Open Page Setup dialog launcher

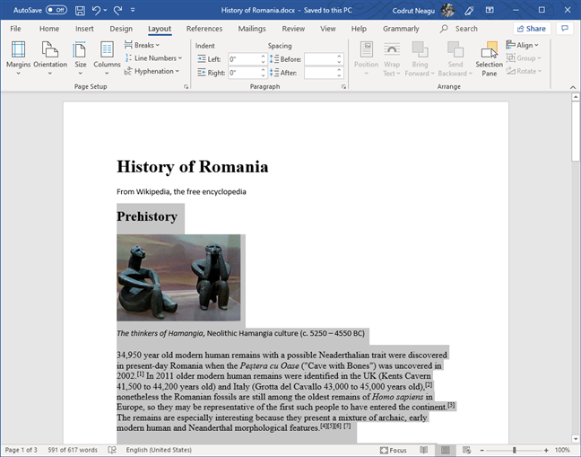point(186,86)
